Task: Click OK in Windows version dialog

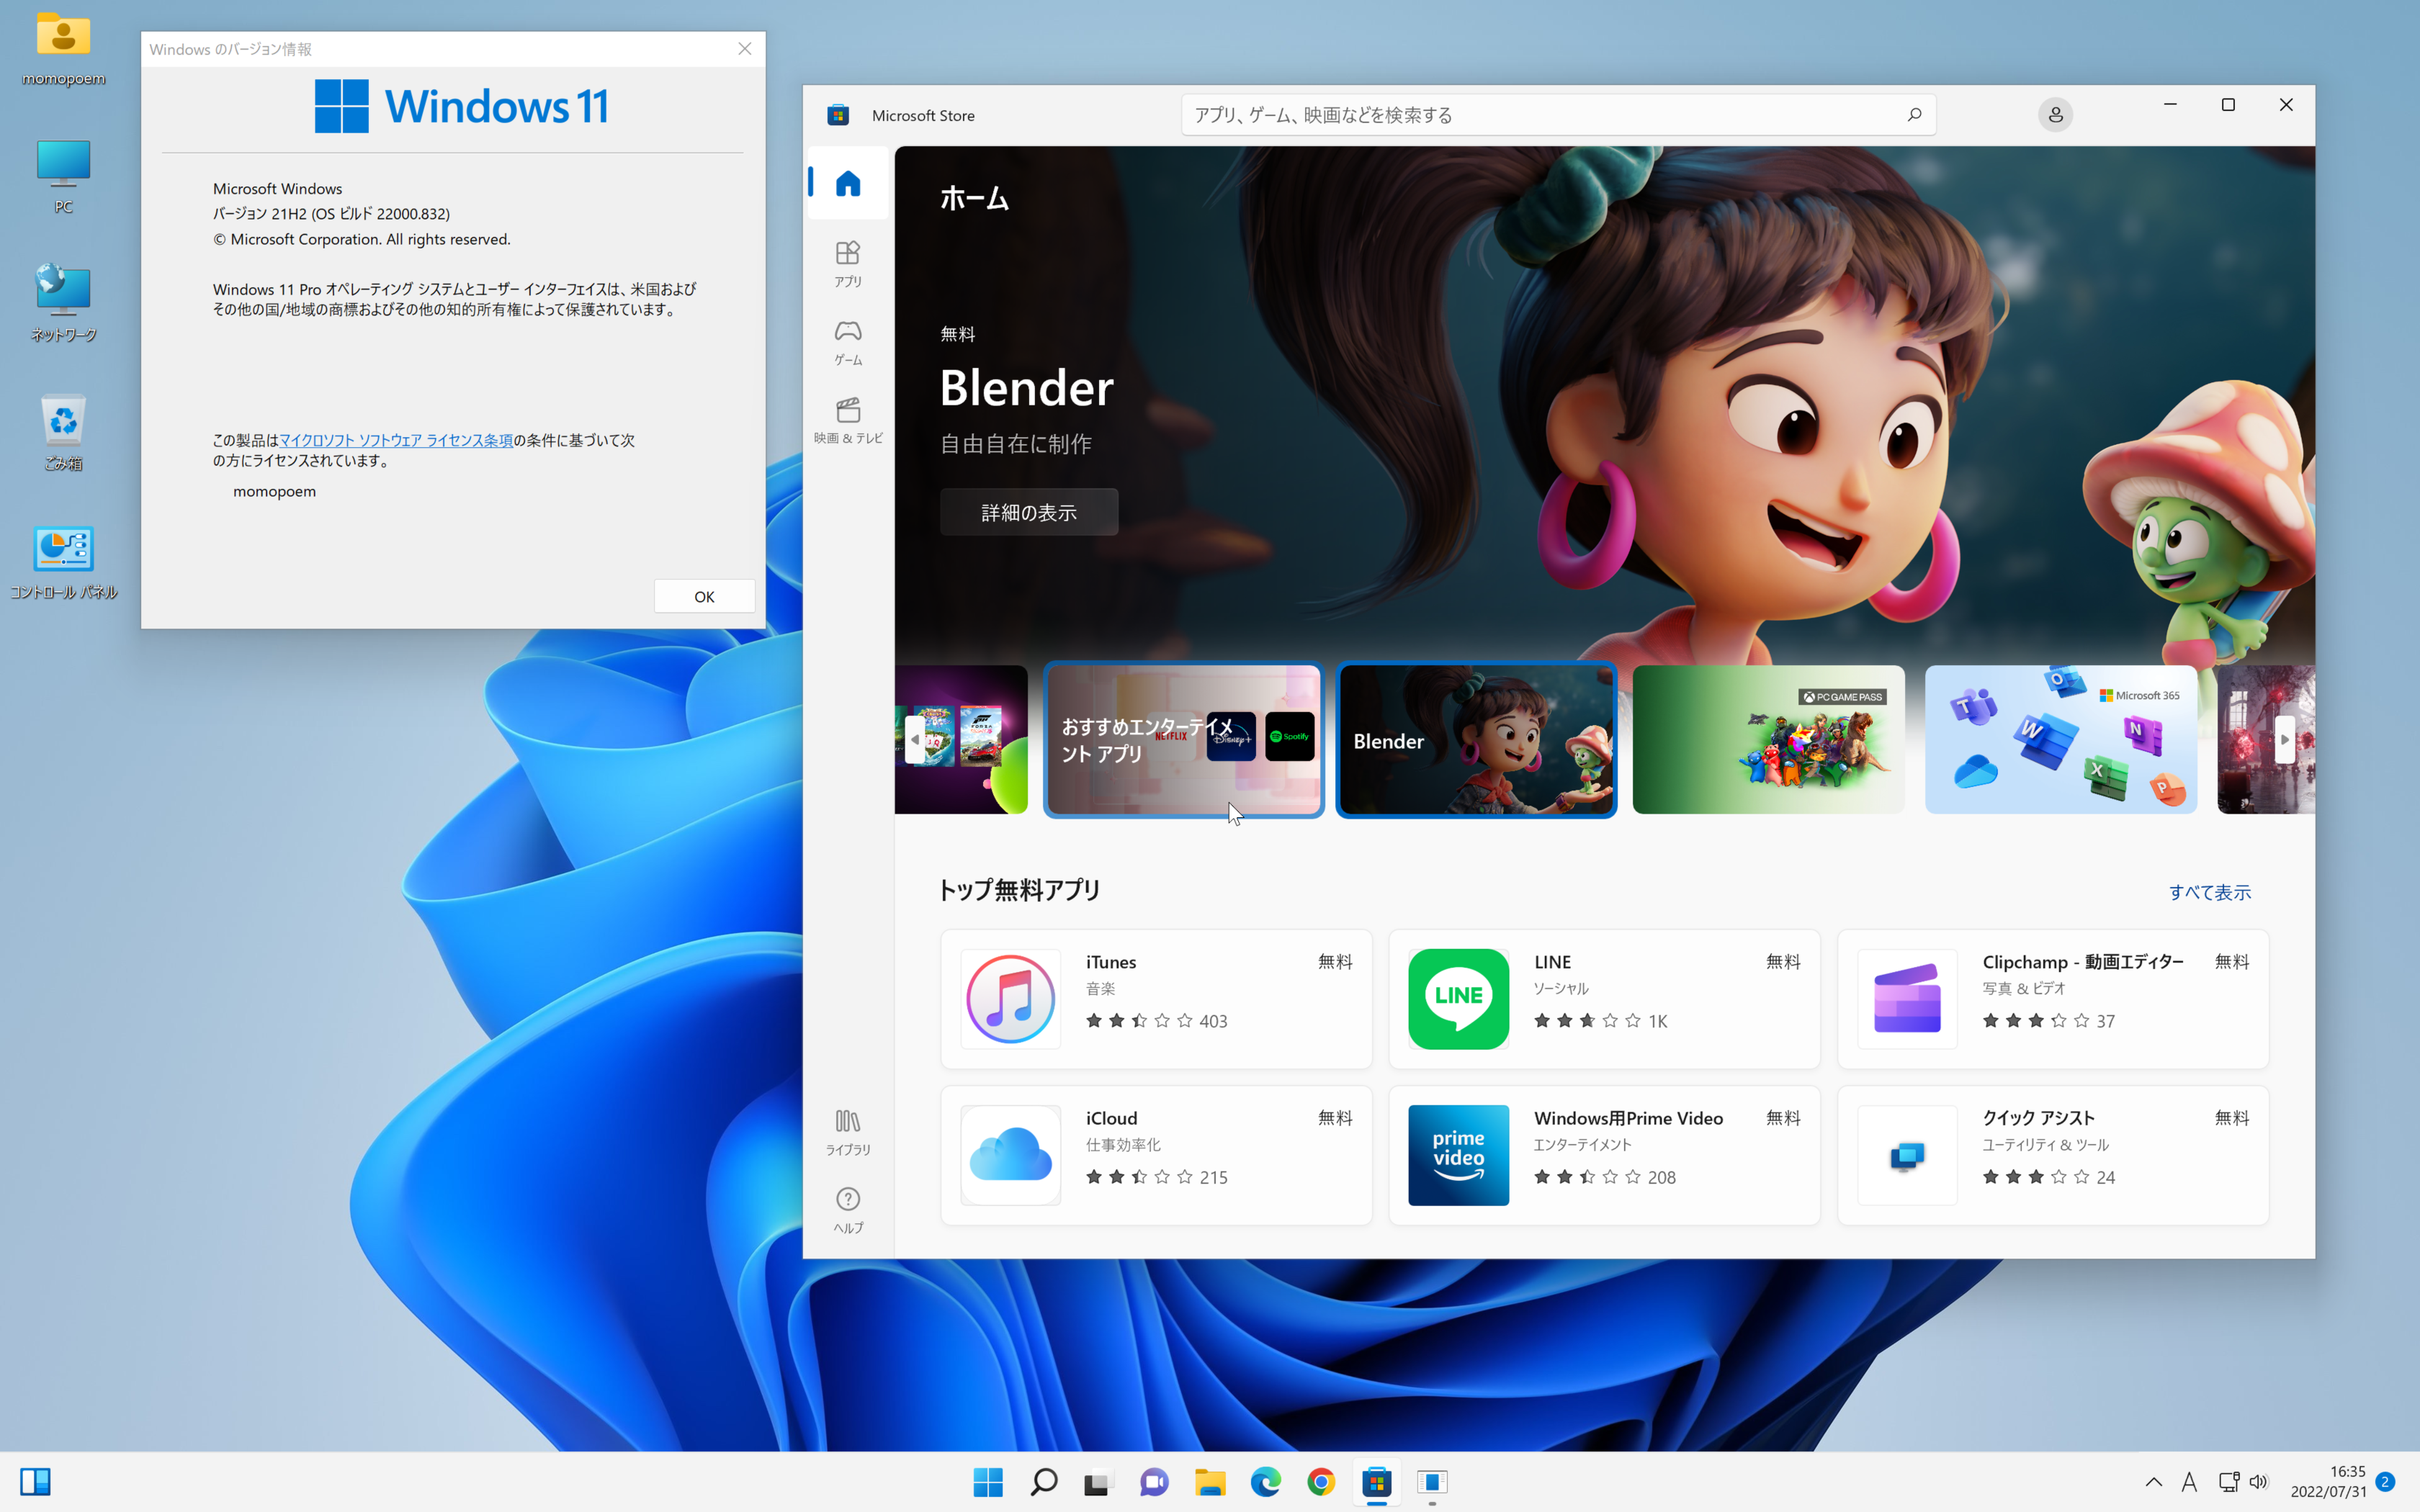Action: click(x=704, y=596)
